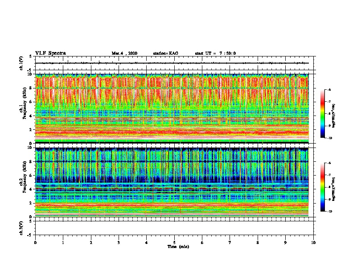353x272 pixels.
Task: Click the ch.2 frequency axis "2" tick label
Action: pos(31,203)
